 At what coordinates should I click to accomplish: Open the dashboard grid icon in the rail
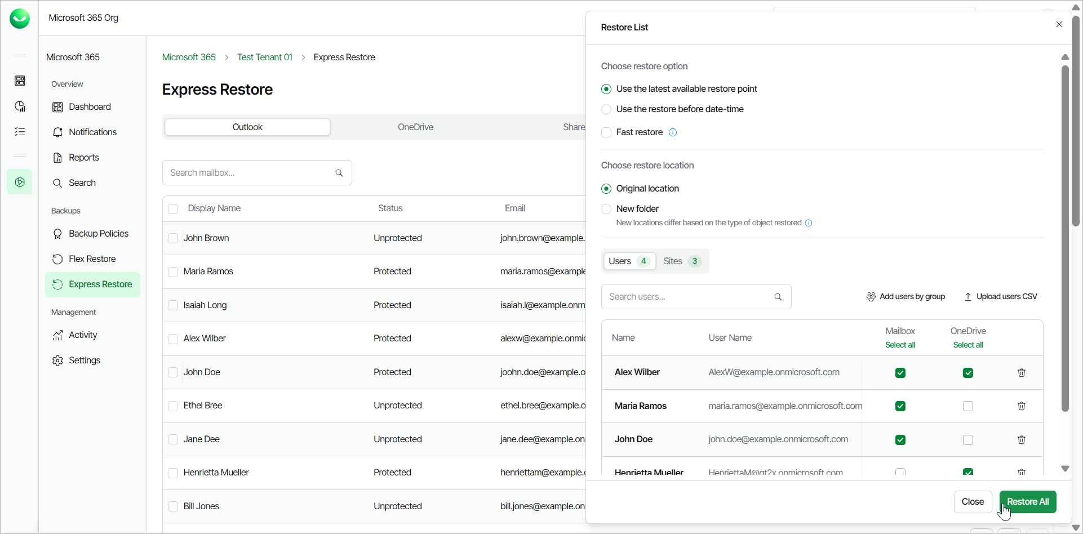click(x=20, y=81)
